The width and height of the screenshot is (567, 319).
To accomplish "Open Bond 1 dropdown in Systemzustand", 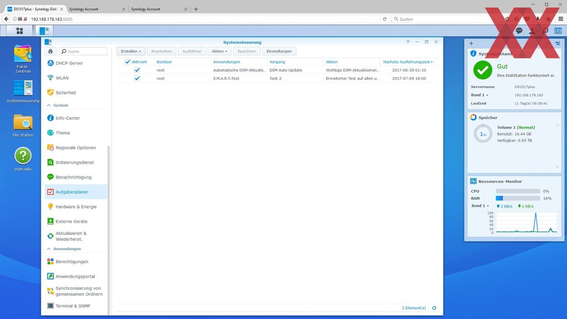I will [479, 95].
